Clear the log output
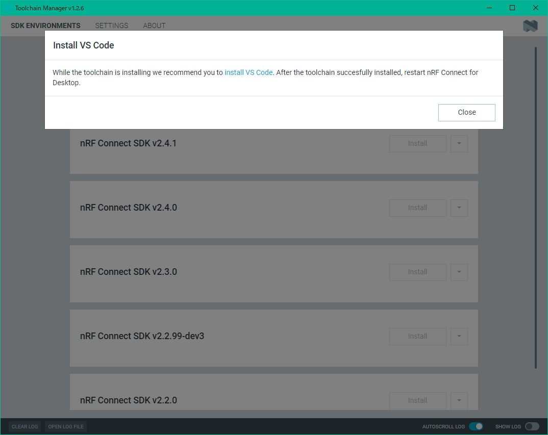 pos(25,427)
